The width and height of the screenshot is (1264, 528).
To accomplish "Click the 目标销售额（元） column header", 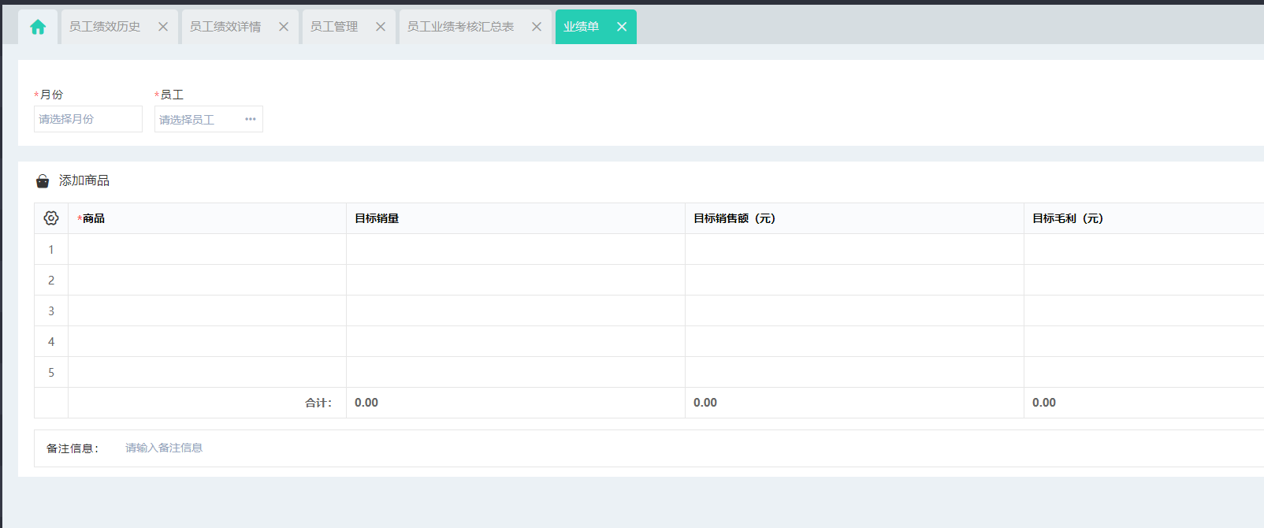I will (855, 218).
